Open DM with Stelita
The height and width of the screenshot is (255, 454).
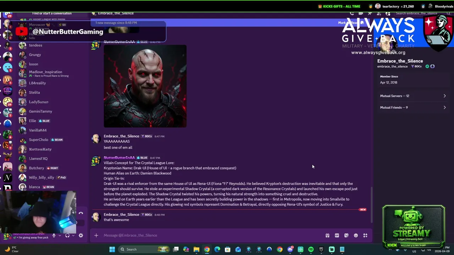51,92
